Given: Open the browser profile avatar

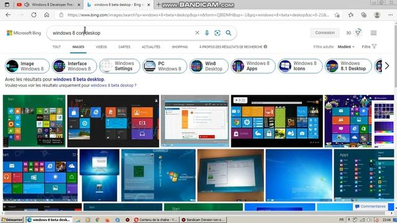Looking at the screenshot, I should 377,15.
